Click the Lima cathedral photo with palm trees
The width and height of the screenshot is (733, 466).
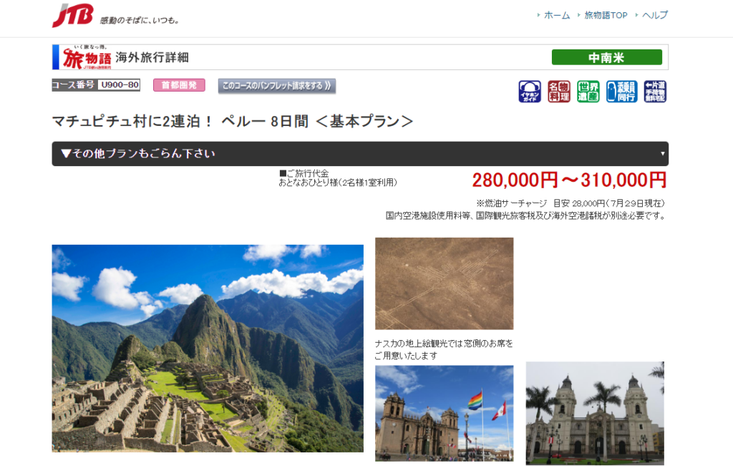pyautogui.click(x=595, y=413)
